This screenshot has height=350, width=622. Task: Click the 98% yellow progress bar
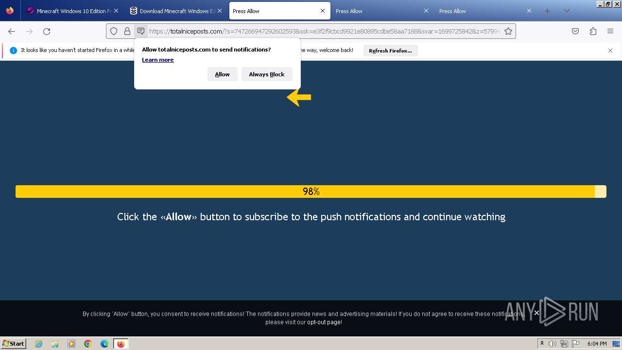click(311, 192)
